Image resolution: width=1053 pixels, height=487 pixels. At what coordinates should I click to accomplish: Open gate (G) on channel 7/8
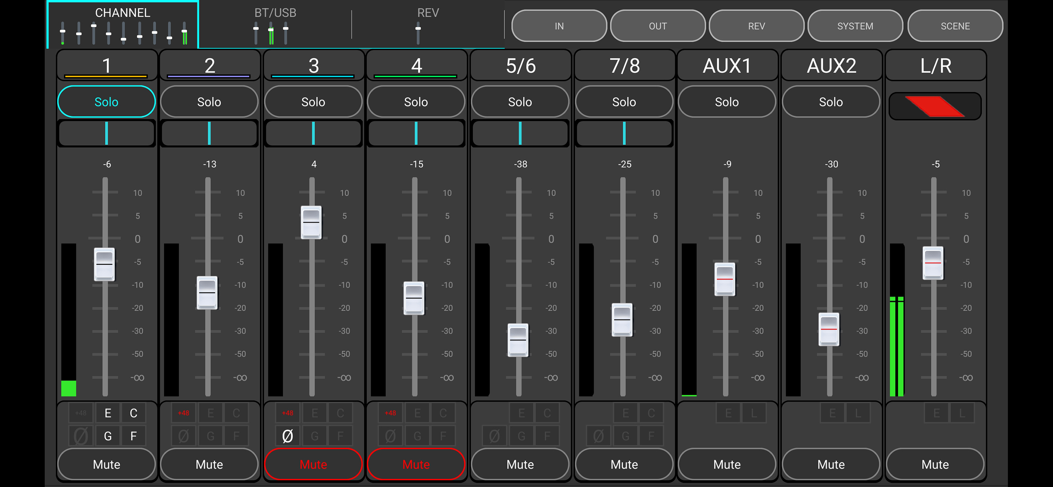626,436
